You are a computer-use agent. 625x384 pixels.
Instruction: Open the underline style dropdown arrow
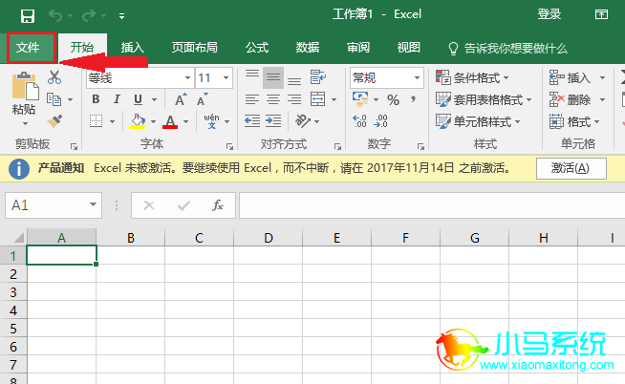(x=154, y=99)
